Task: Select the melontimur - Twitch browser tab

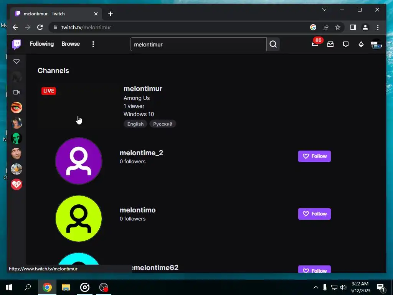Action: coord(56,14)
